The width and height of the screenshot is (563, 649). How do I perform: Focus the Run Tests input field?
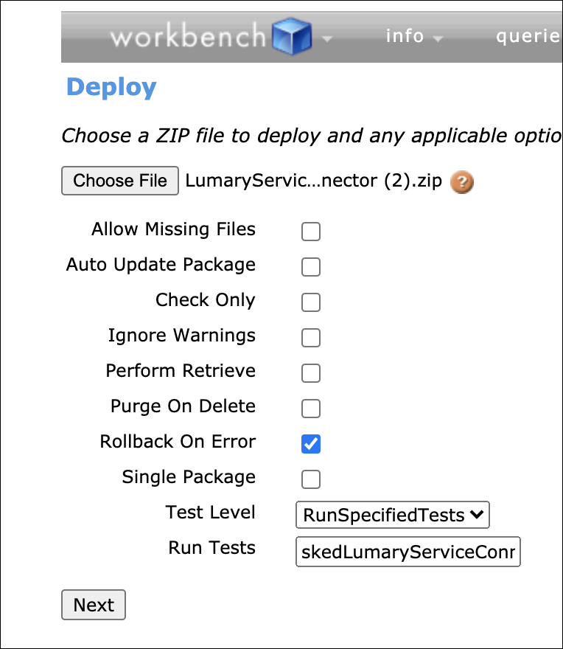408,552
